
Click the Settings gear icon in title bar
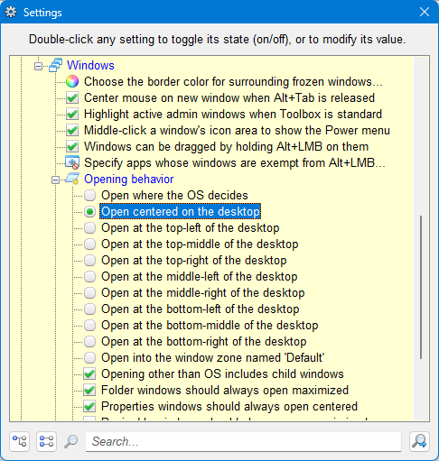(x=11, y=13)
